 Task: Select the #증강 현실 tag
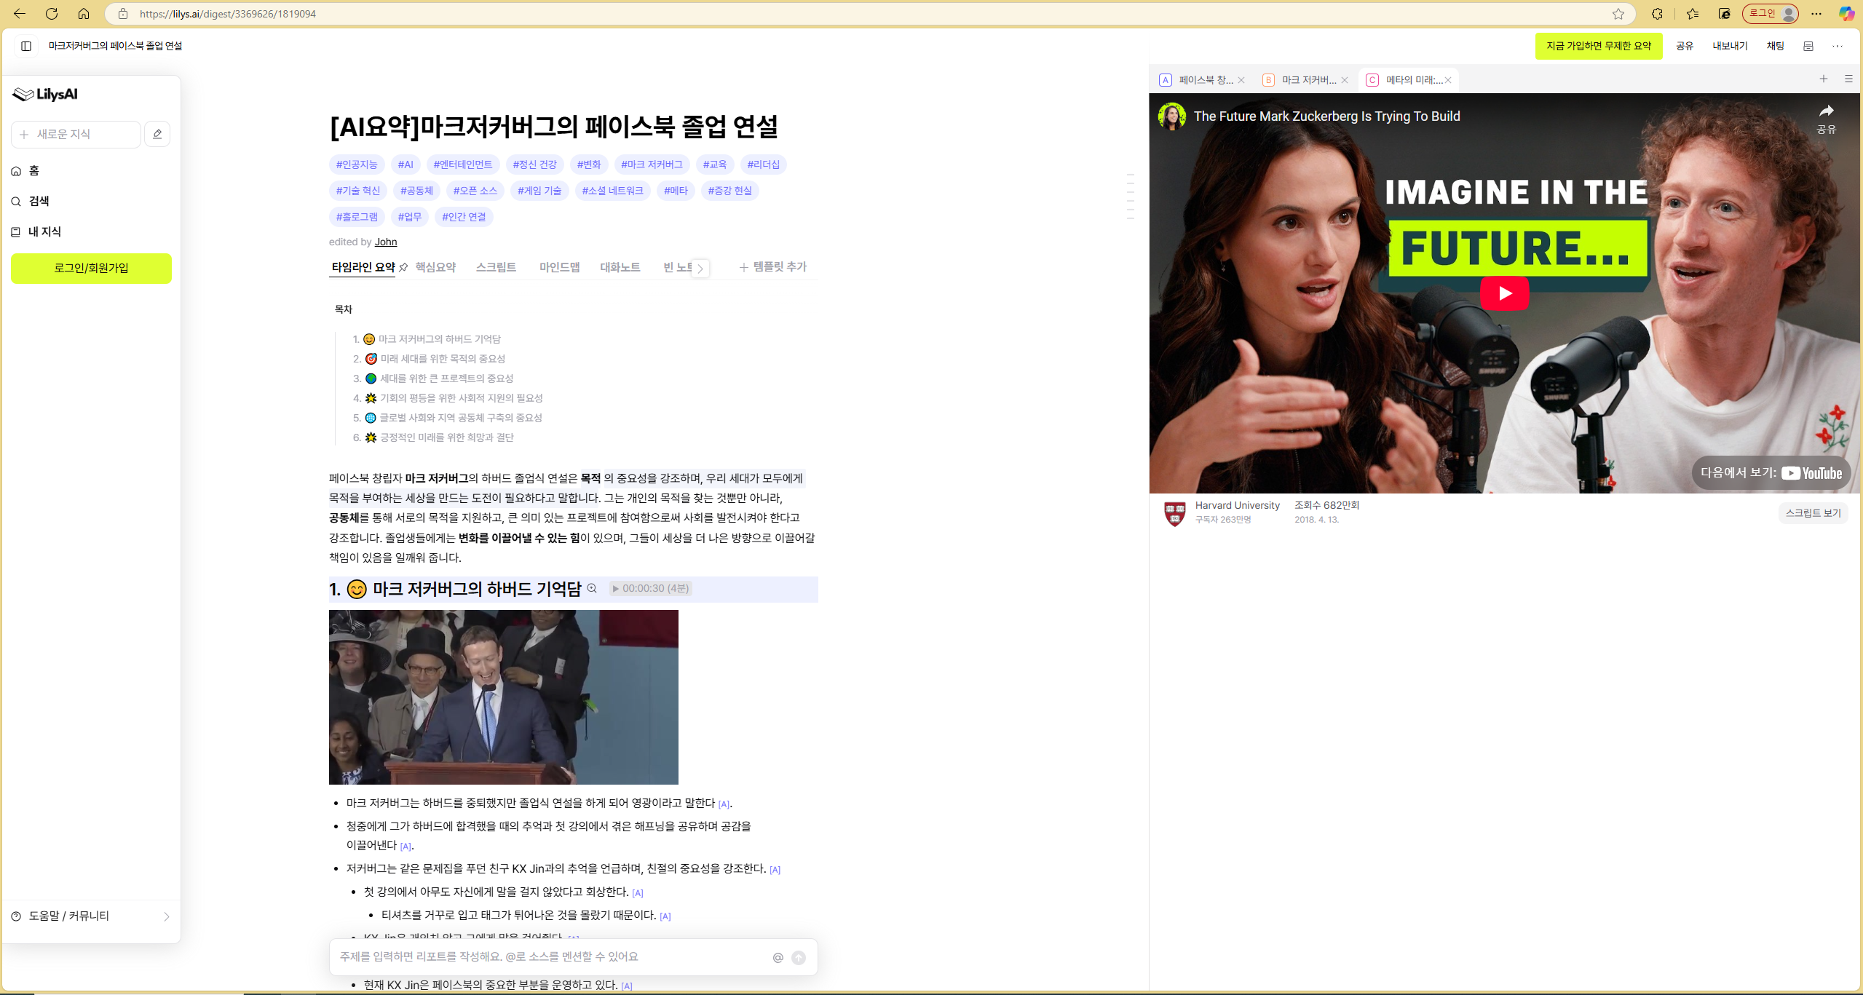click(729, 191)
